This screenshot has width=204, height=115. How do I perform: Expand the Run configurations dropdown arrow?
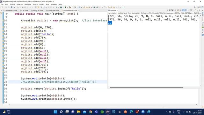63,7
